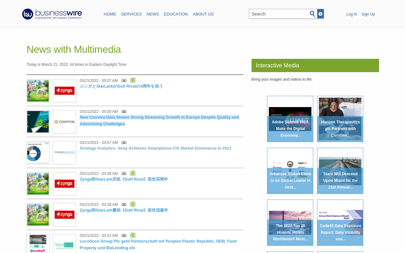405x253 pixels.
Task: Click the Business Wire logo
Action: (52, 14)
